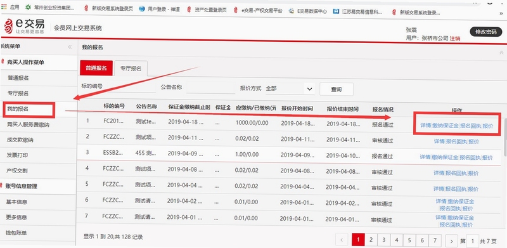Click 详情 for row FC201
This screenshot has width=507, height=248.
tap(425, 126)
